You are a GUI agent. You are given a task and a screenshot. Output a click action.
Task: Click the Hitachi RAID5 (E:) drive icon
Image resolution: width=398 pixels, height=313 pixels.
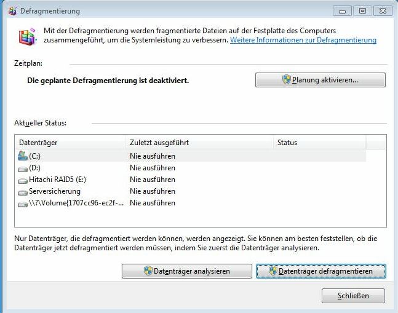click(x=23, y=181)
